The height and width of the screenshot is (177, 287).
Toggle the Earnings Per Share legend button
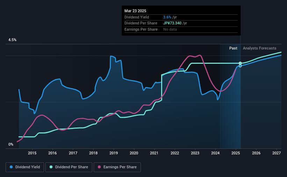click(x=117, y=167)
